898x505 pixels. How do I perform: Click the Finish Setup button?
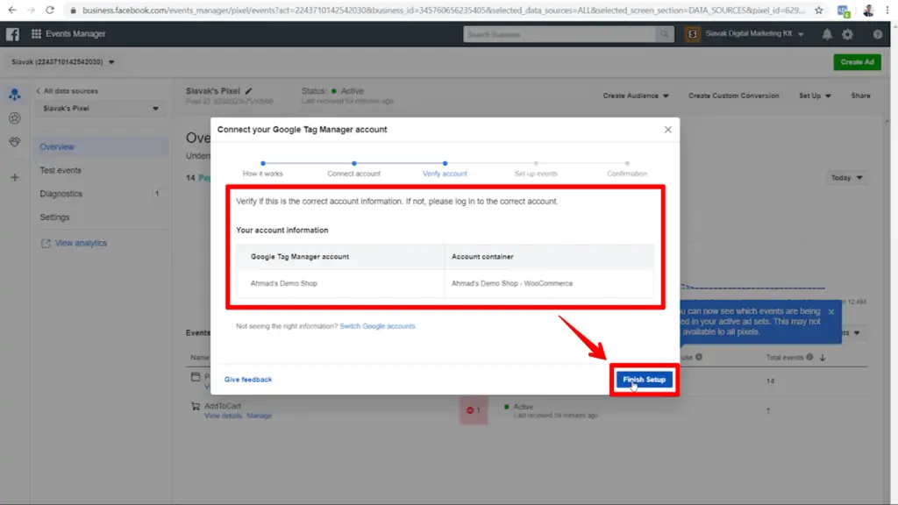645,380
